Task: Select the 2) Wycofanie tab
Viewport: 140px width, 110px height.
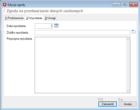Action: 34,18
